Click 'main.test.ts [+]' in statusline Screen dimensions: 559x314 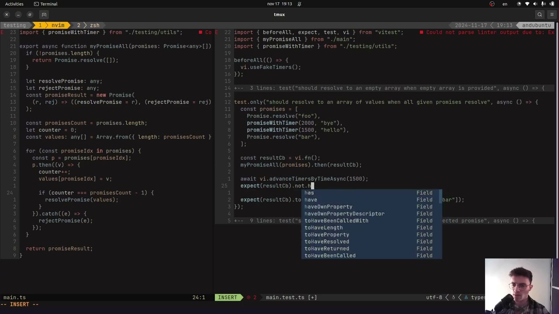click(291, 297)
